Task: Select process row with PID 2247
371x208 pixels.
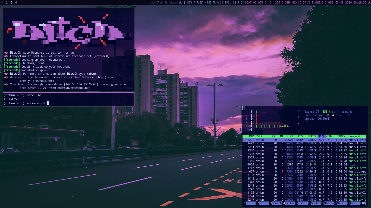Action: click(304, 200)
